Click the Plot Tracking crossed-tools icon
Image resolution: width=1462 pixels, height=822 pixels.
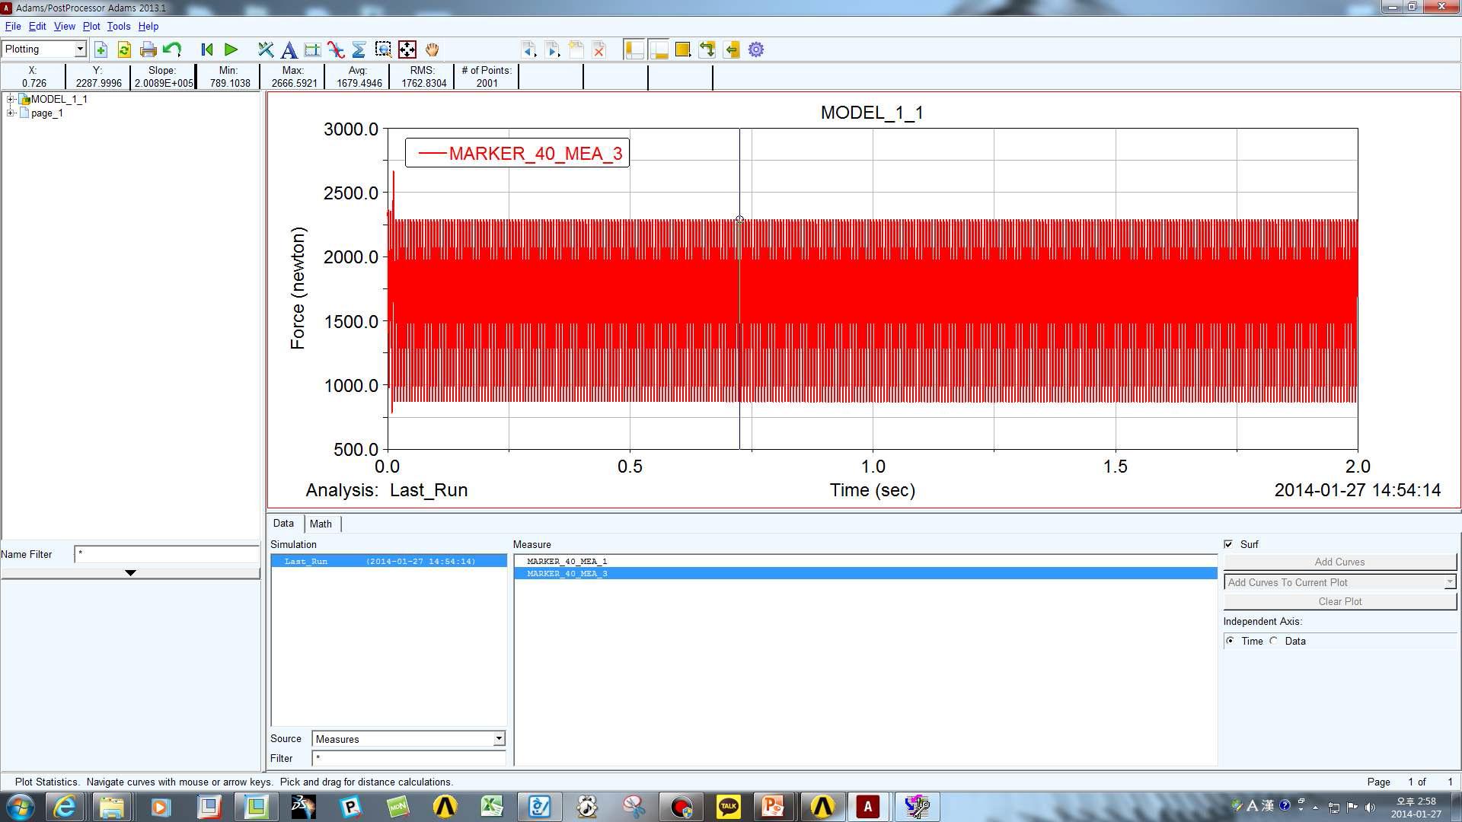point(265,50)
